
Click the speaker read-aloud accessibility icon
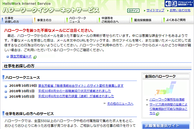pos(168,4)
